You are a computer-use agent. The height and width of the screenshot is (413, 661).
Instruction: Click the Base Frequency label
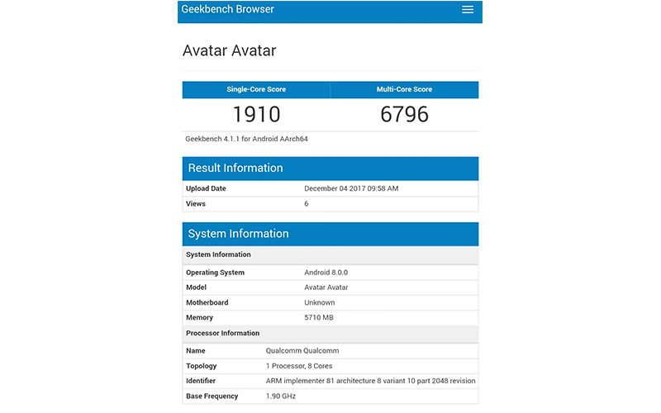pyautogui.click(x=212, y=396)
